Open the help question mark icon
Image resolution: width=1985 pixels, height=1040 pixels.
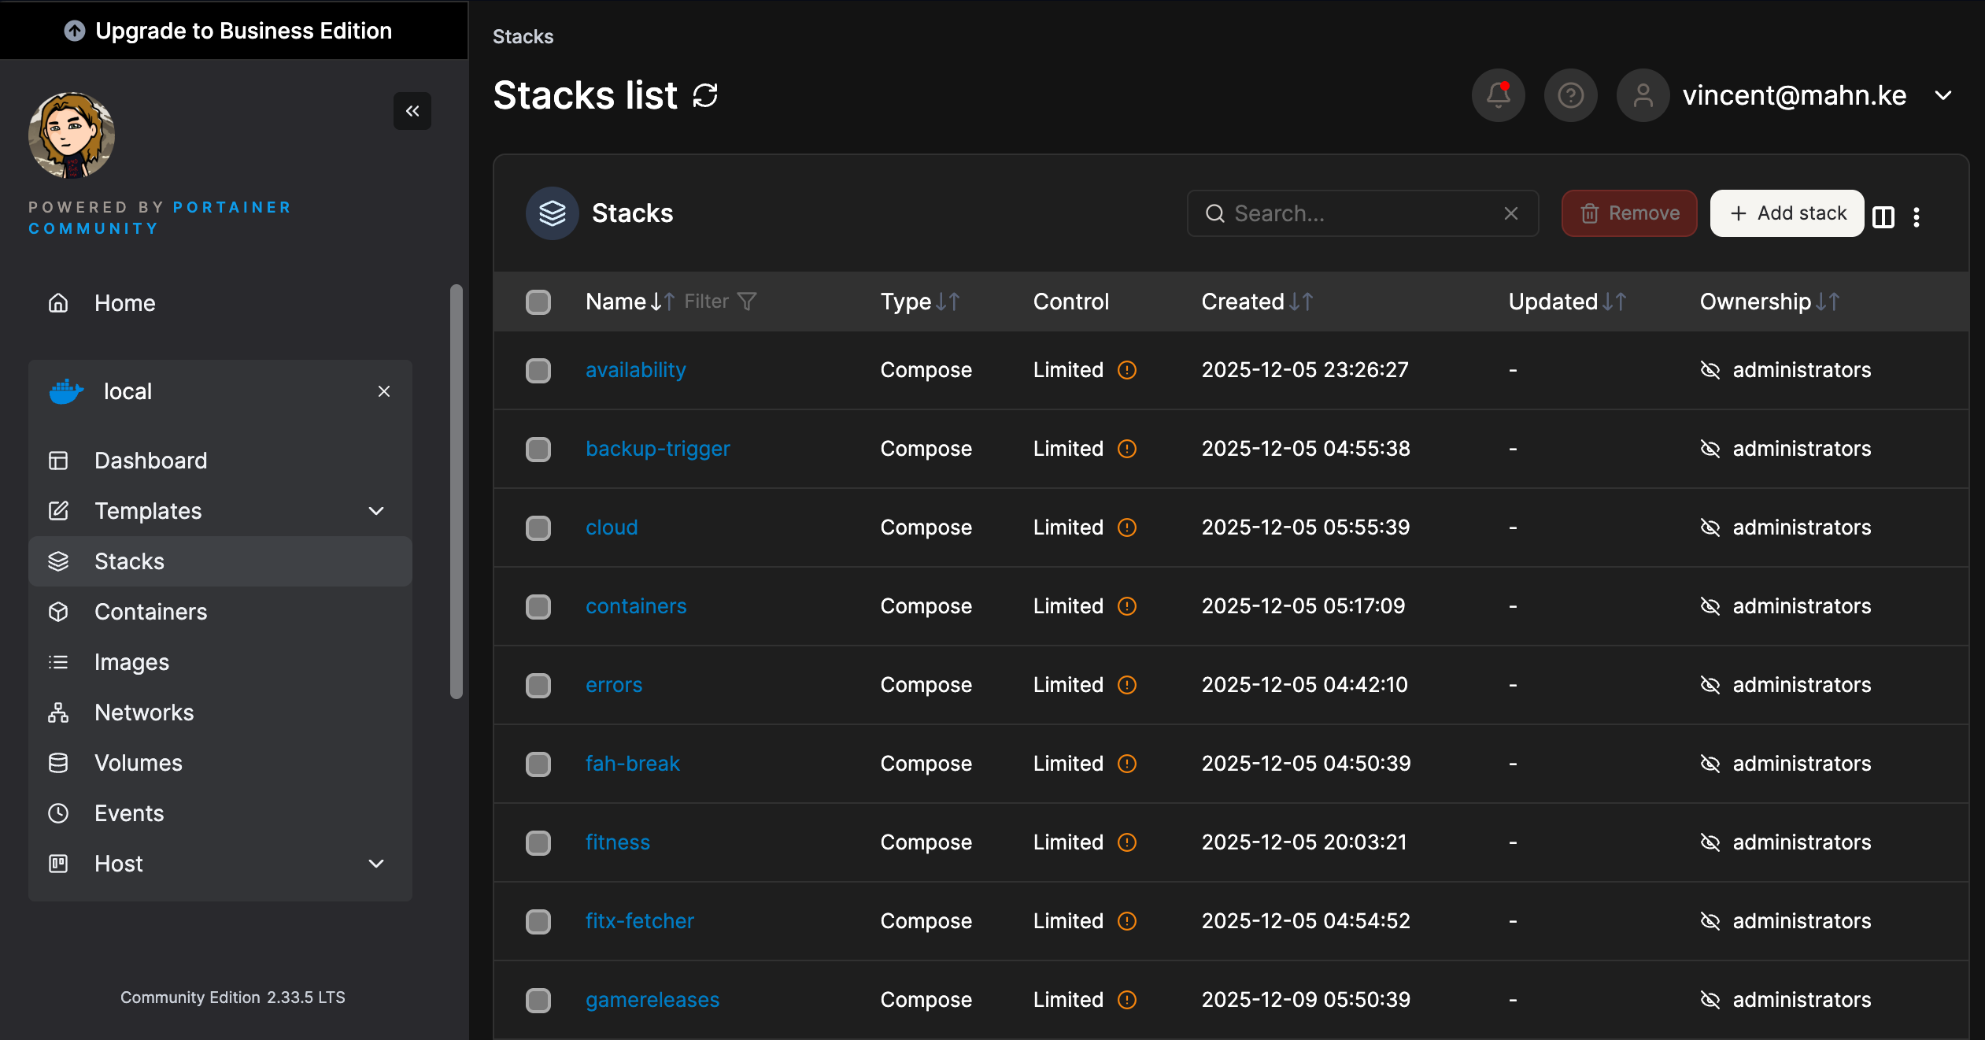point(1570,95)
